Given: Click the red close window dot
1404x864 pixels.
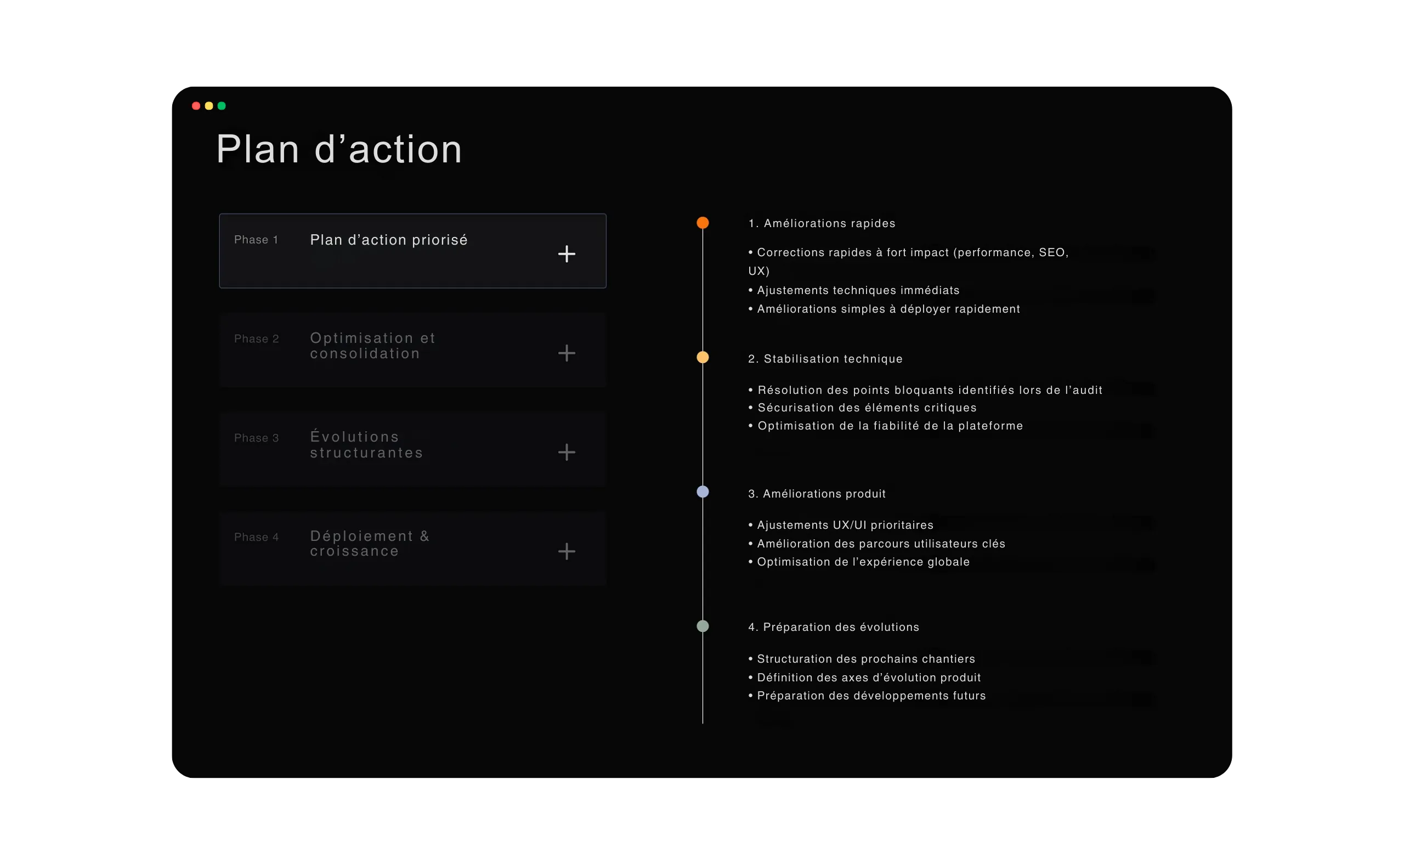Looking at the screenshot, I should [x=196, y=106].
